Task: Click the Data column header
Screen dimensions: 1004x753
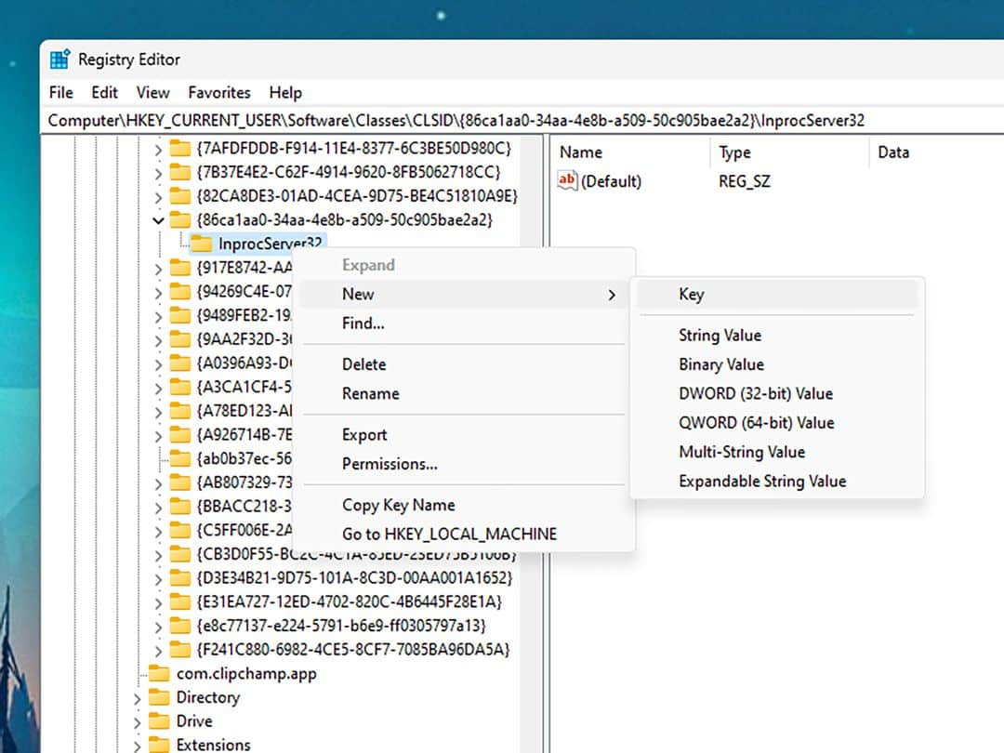Action: pyautogui.click(x=936, y=152)
